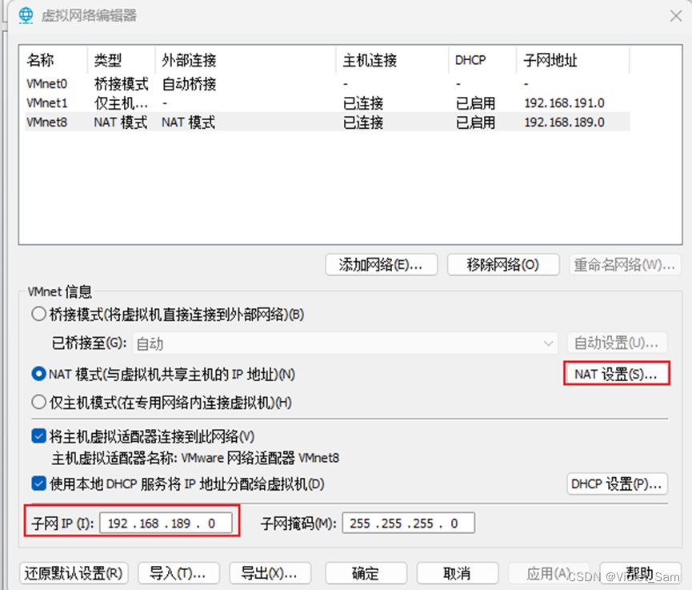
Task: Click the Virtual Network Editor globe icon
Action: point(26,15)
